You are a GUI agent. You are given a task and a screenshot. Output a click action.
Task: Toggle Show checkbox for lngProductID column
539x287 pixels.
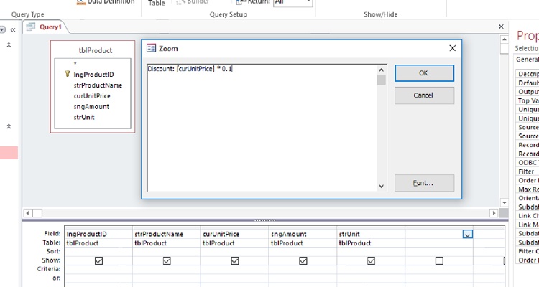click(x=98, y=261)
